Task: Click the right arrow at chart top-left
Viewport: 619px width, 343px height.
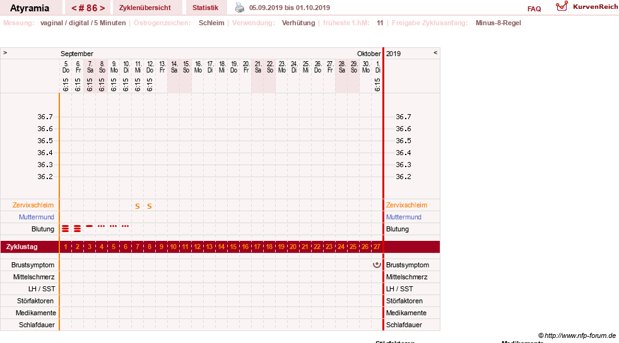Action: pyautogui.click(x=5, y=52)
